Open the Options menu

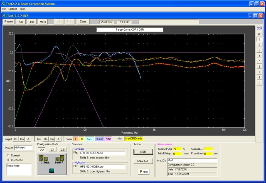point(13,9)
